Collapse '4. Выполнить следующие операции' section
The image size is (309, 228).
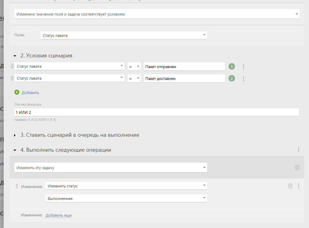coord(15,150)
